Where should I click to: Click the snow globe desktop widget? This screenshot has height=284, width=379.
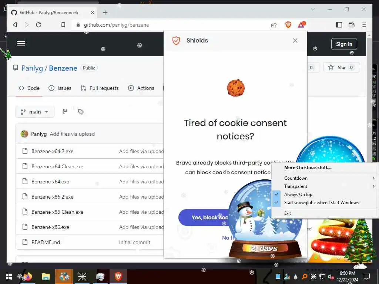tap(265, 219)
